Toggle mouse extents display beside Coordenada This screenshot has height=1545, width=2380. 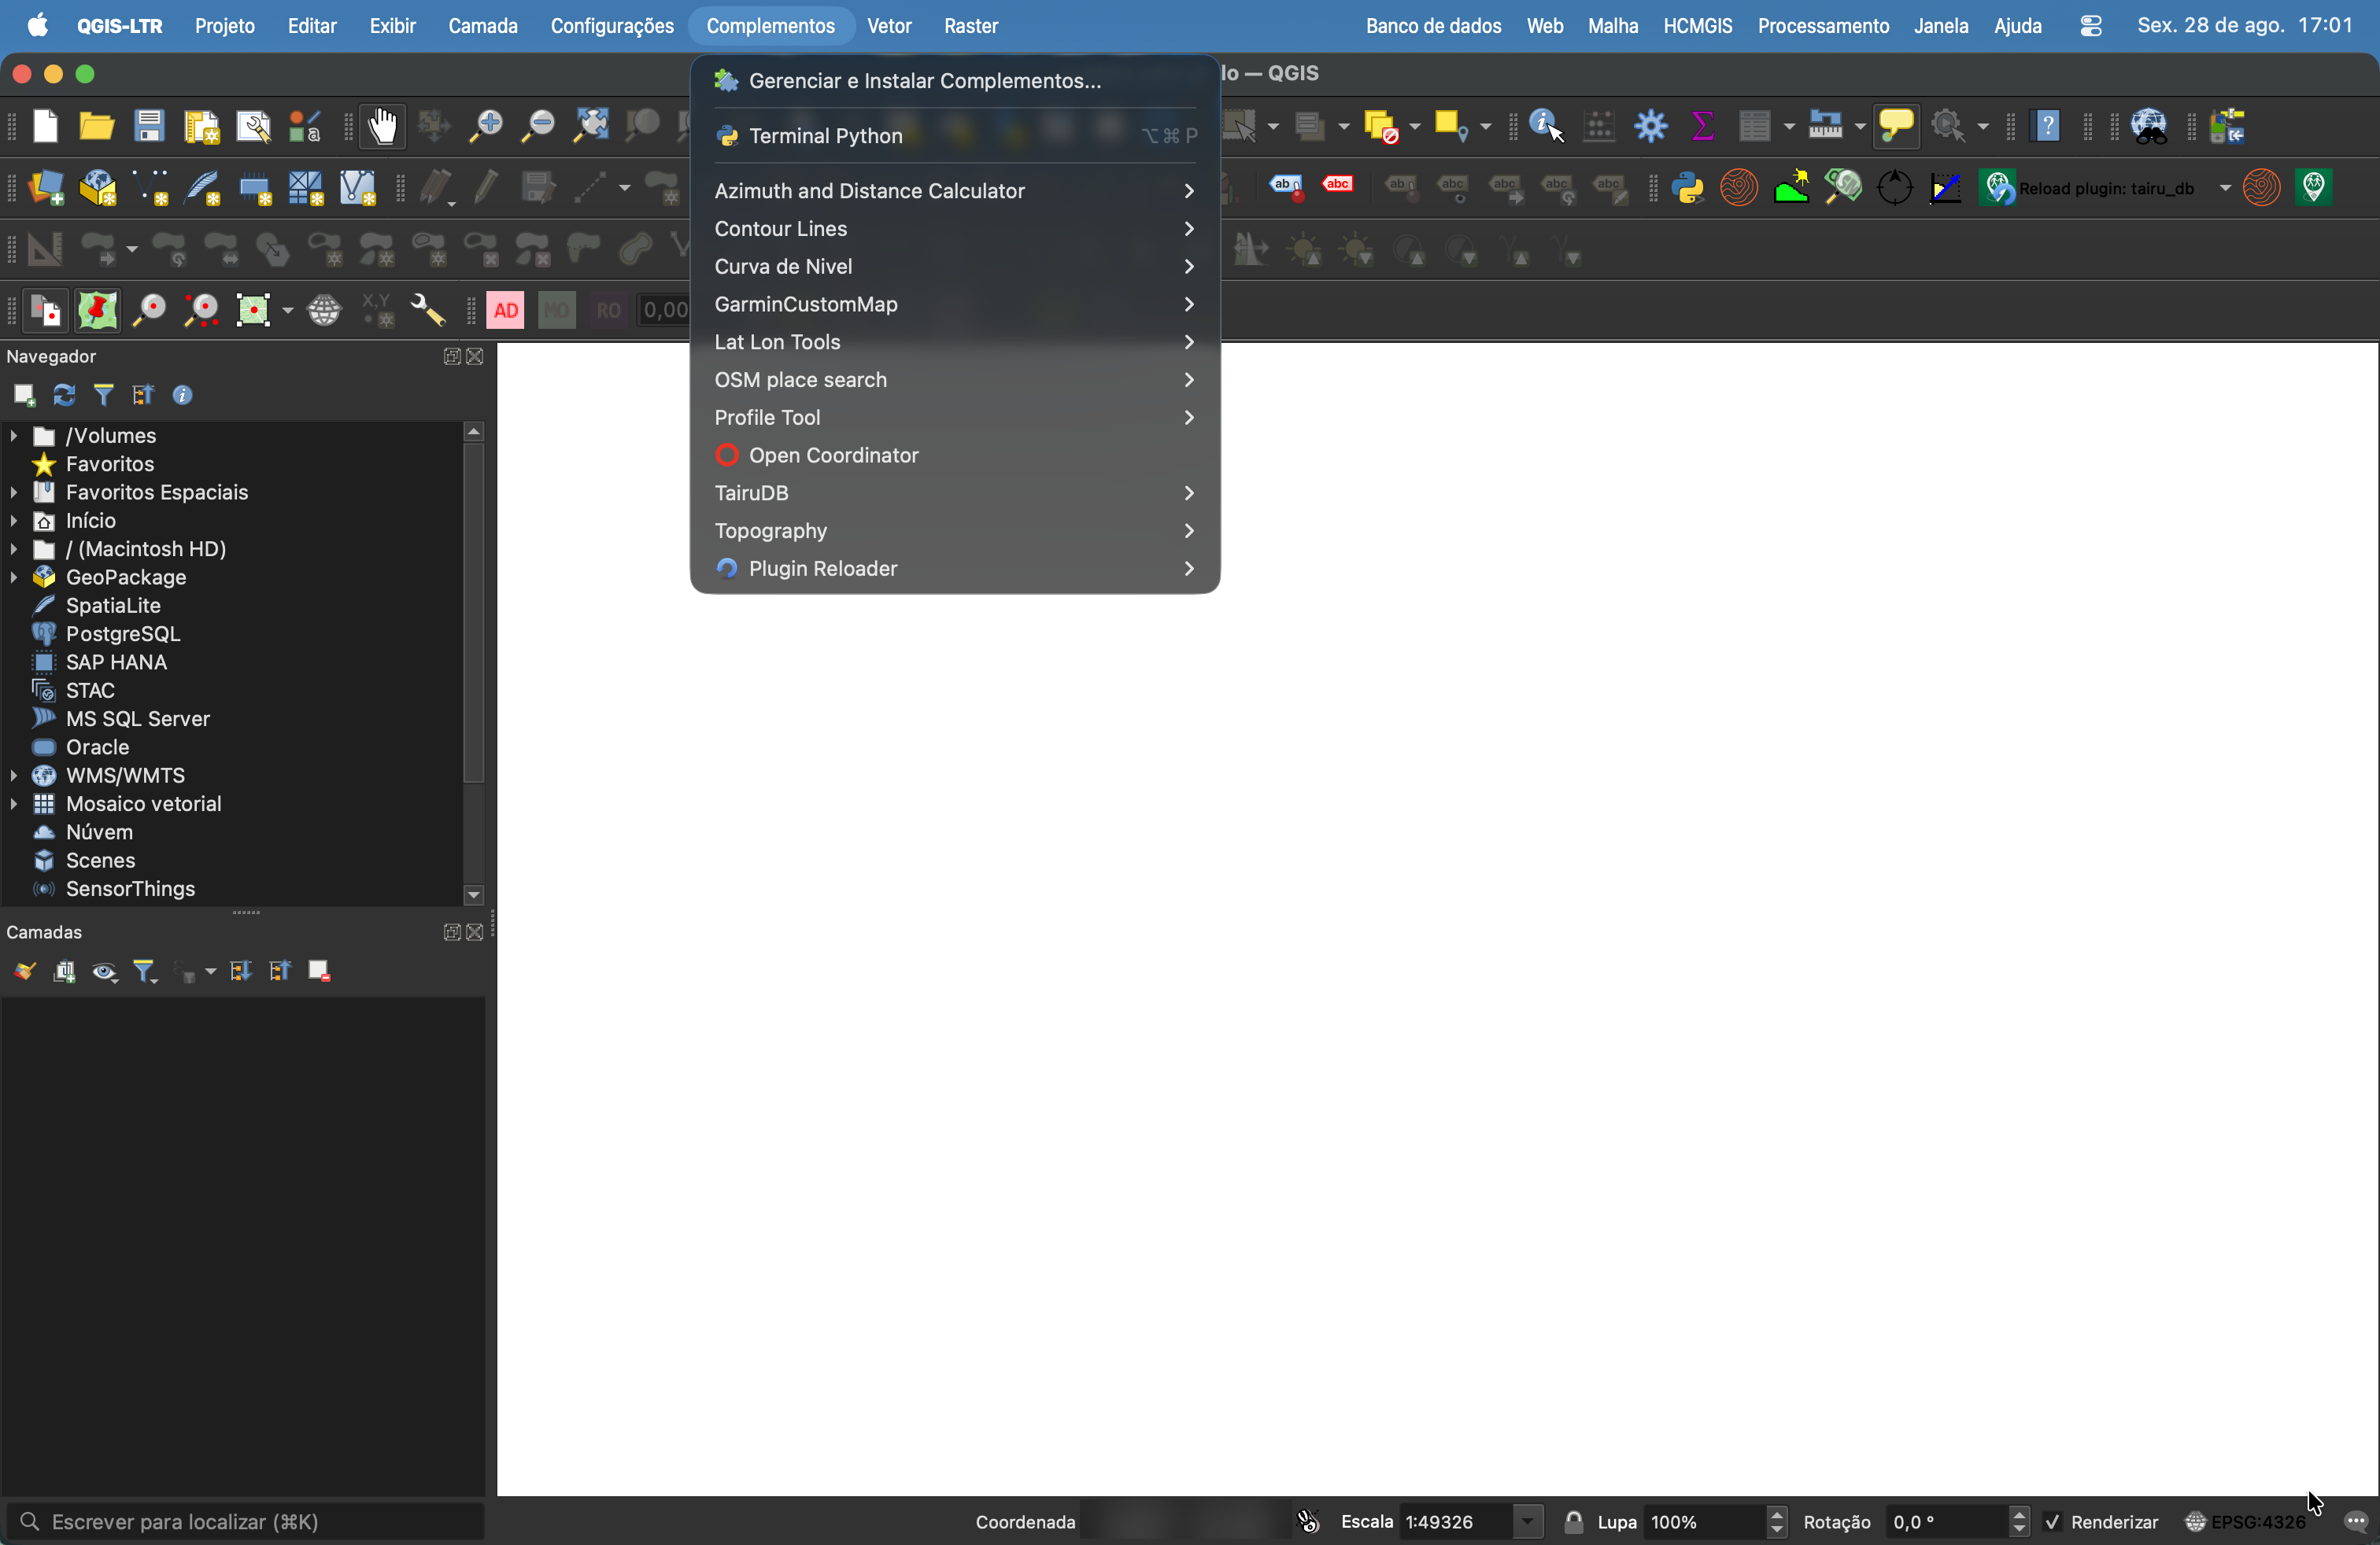[x=1309, y=1522]
